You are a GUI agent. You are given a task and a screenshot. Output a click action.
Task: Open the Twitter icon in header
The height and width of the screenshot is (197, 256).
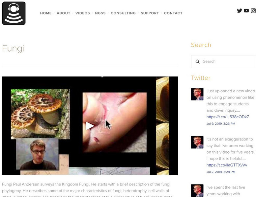240,11
